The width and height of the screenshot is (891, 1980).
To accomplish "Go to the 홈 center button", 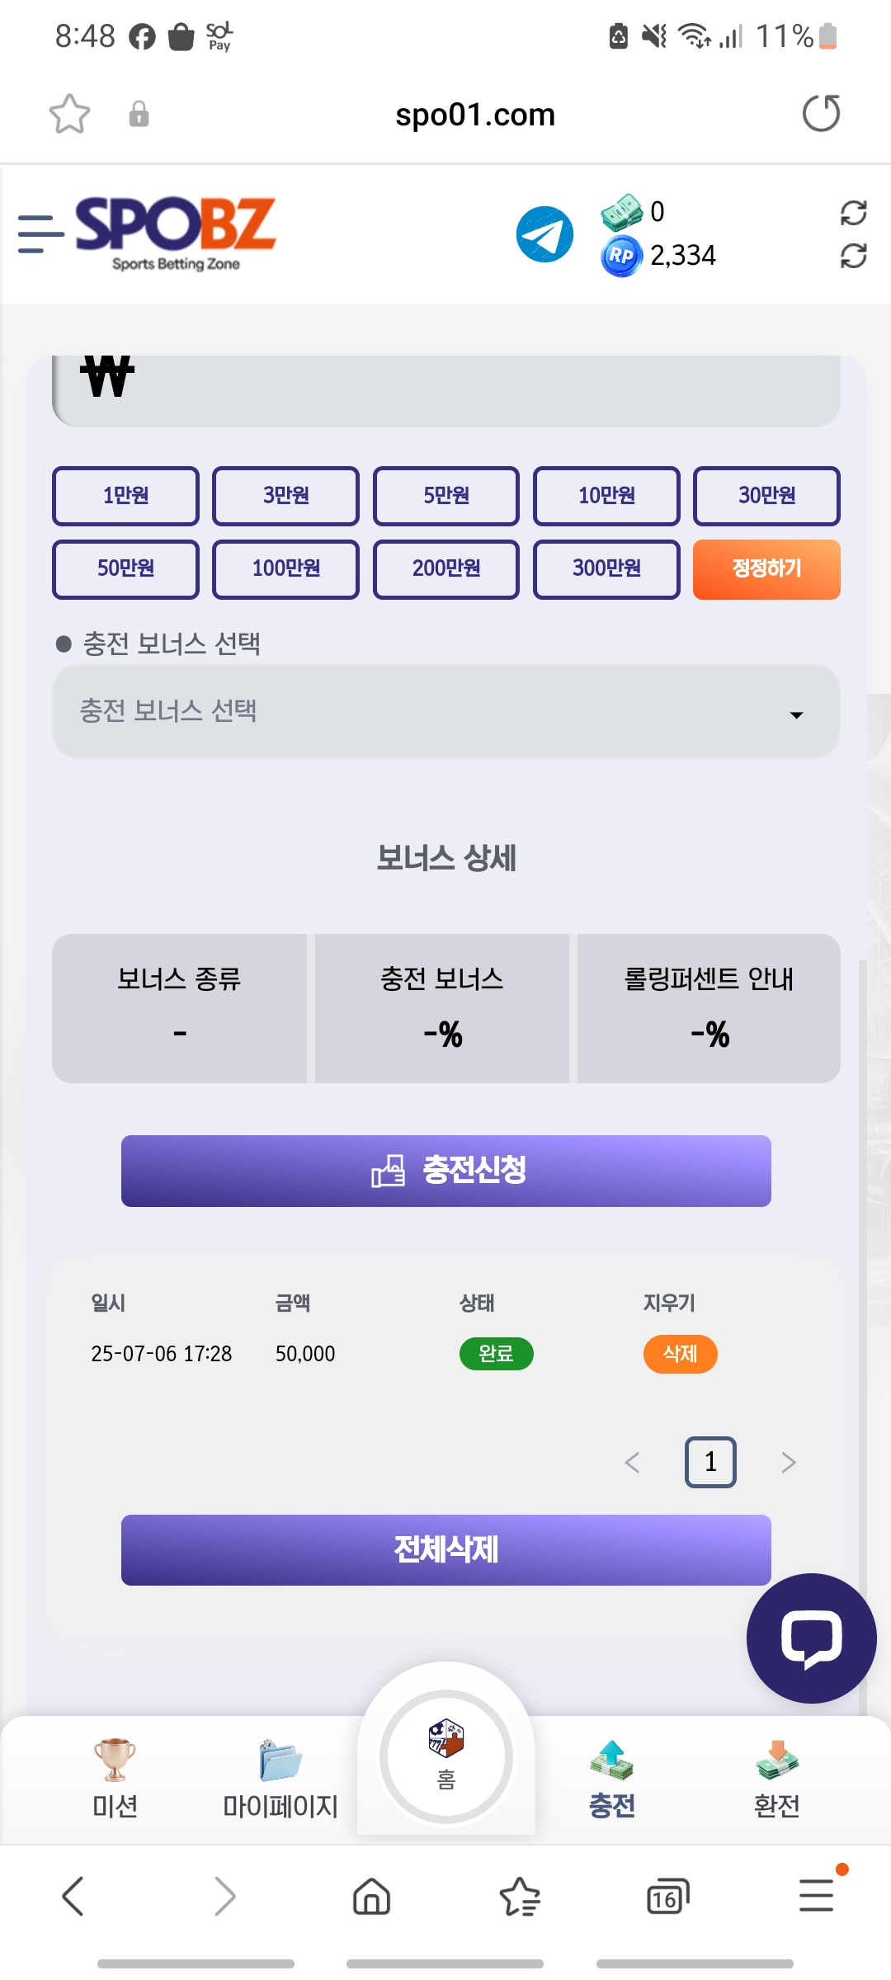I will (x=446, y=1757).
